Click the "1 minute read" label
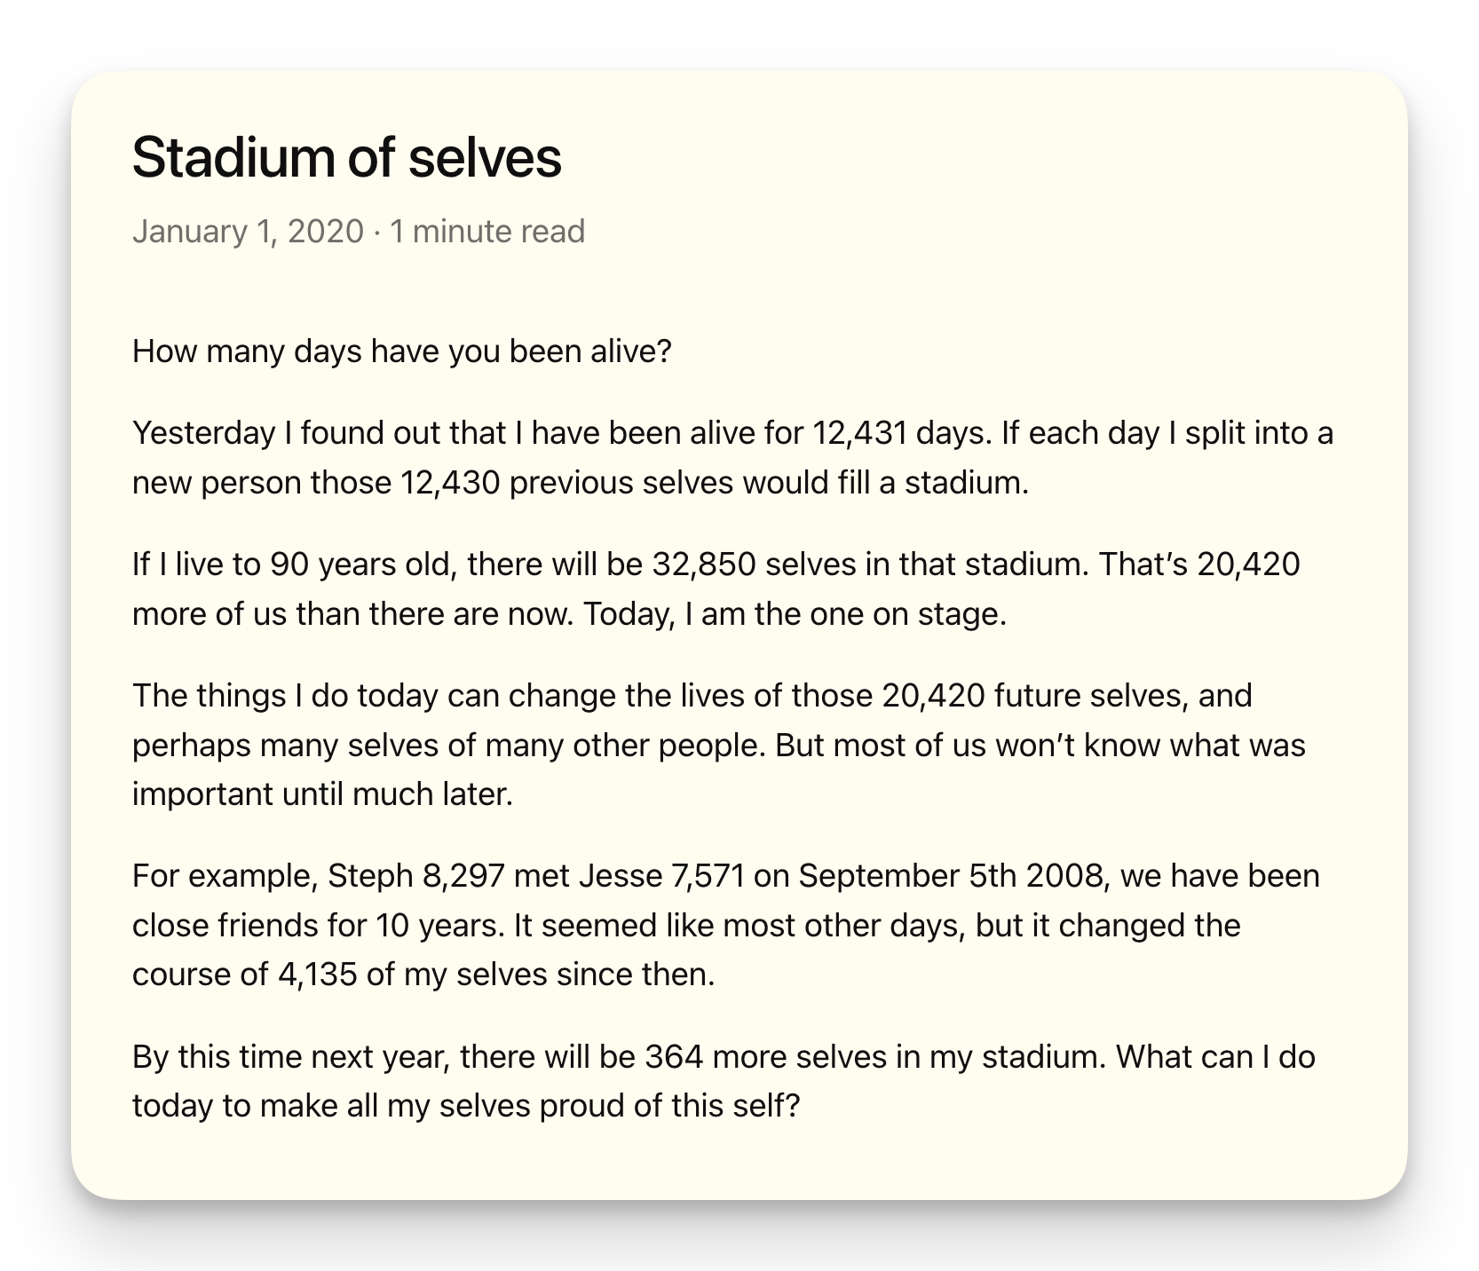The height and width of the screenshot is (1271, 1479). [487, 232]
